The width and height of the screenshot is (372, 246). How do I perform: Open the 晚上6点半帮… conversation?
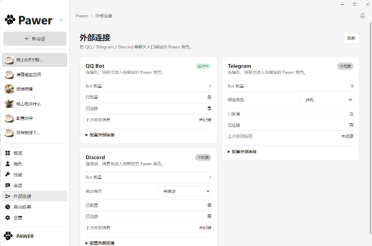pyautogui.click(x=35, y=60)
